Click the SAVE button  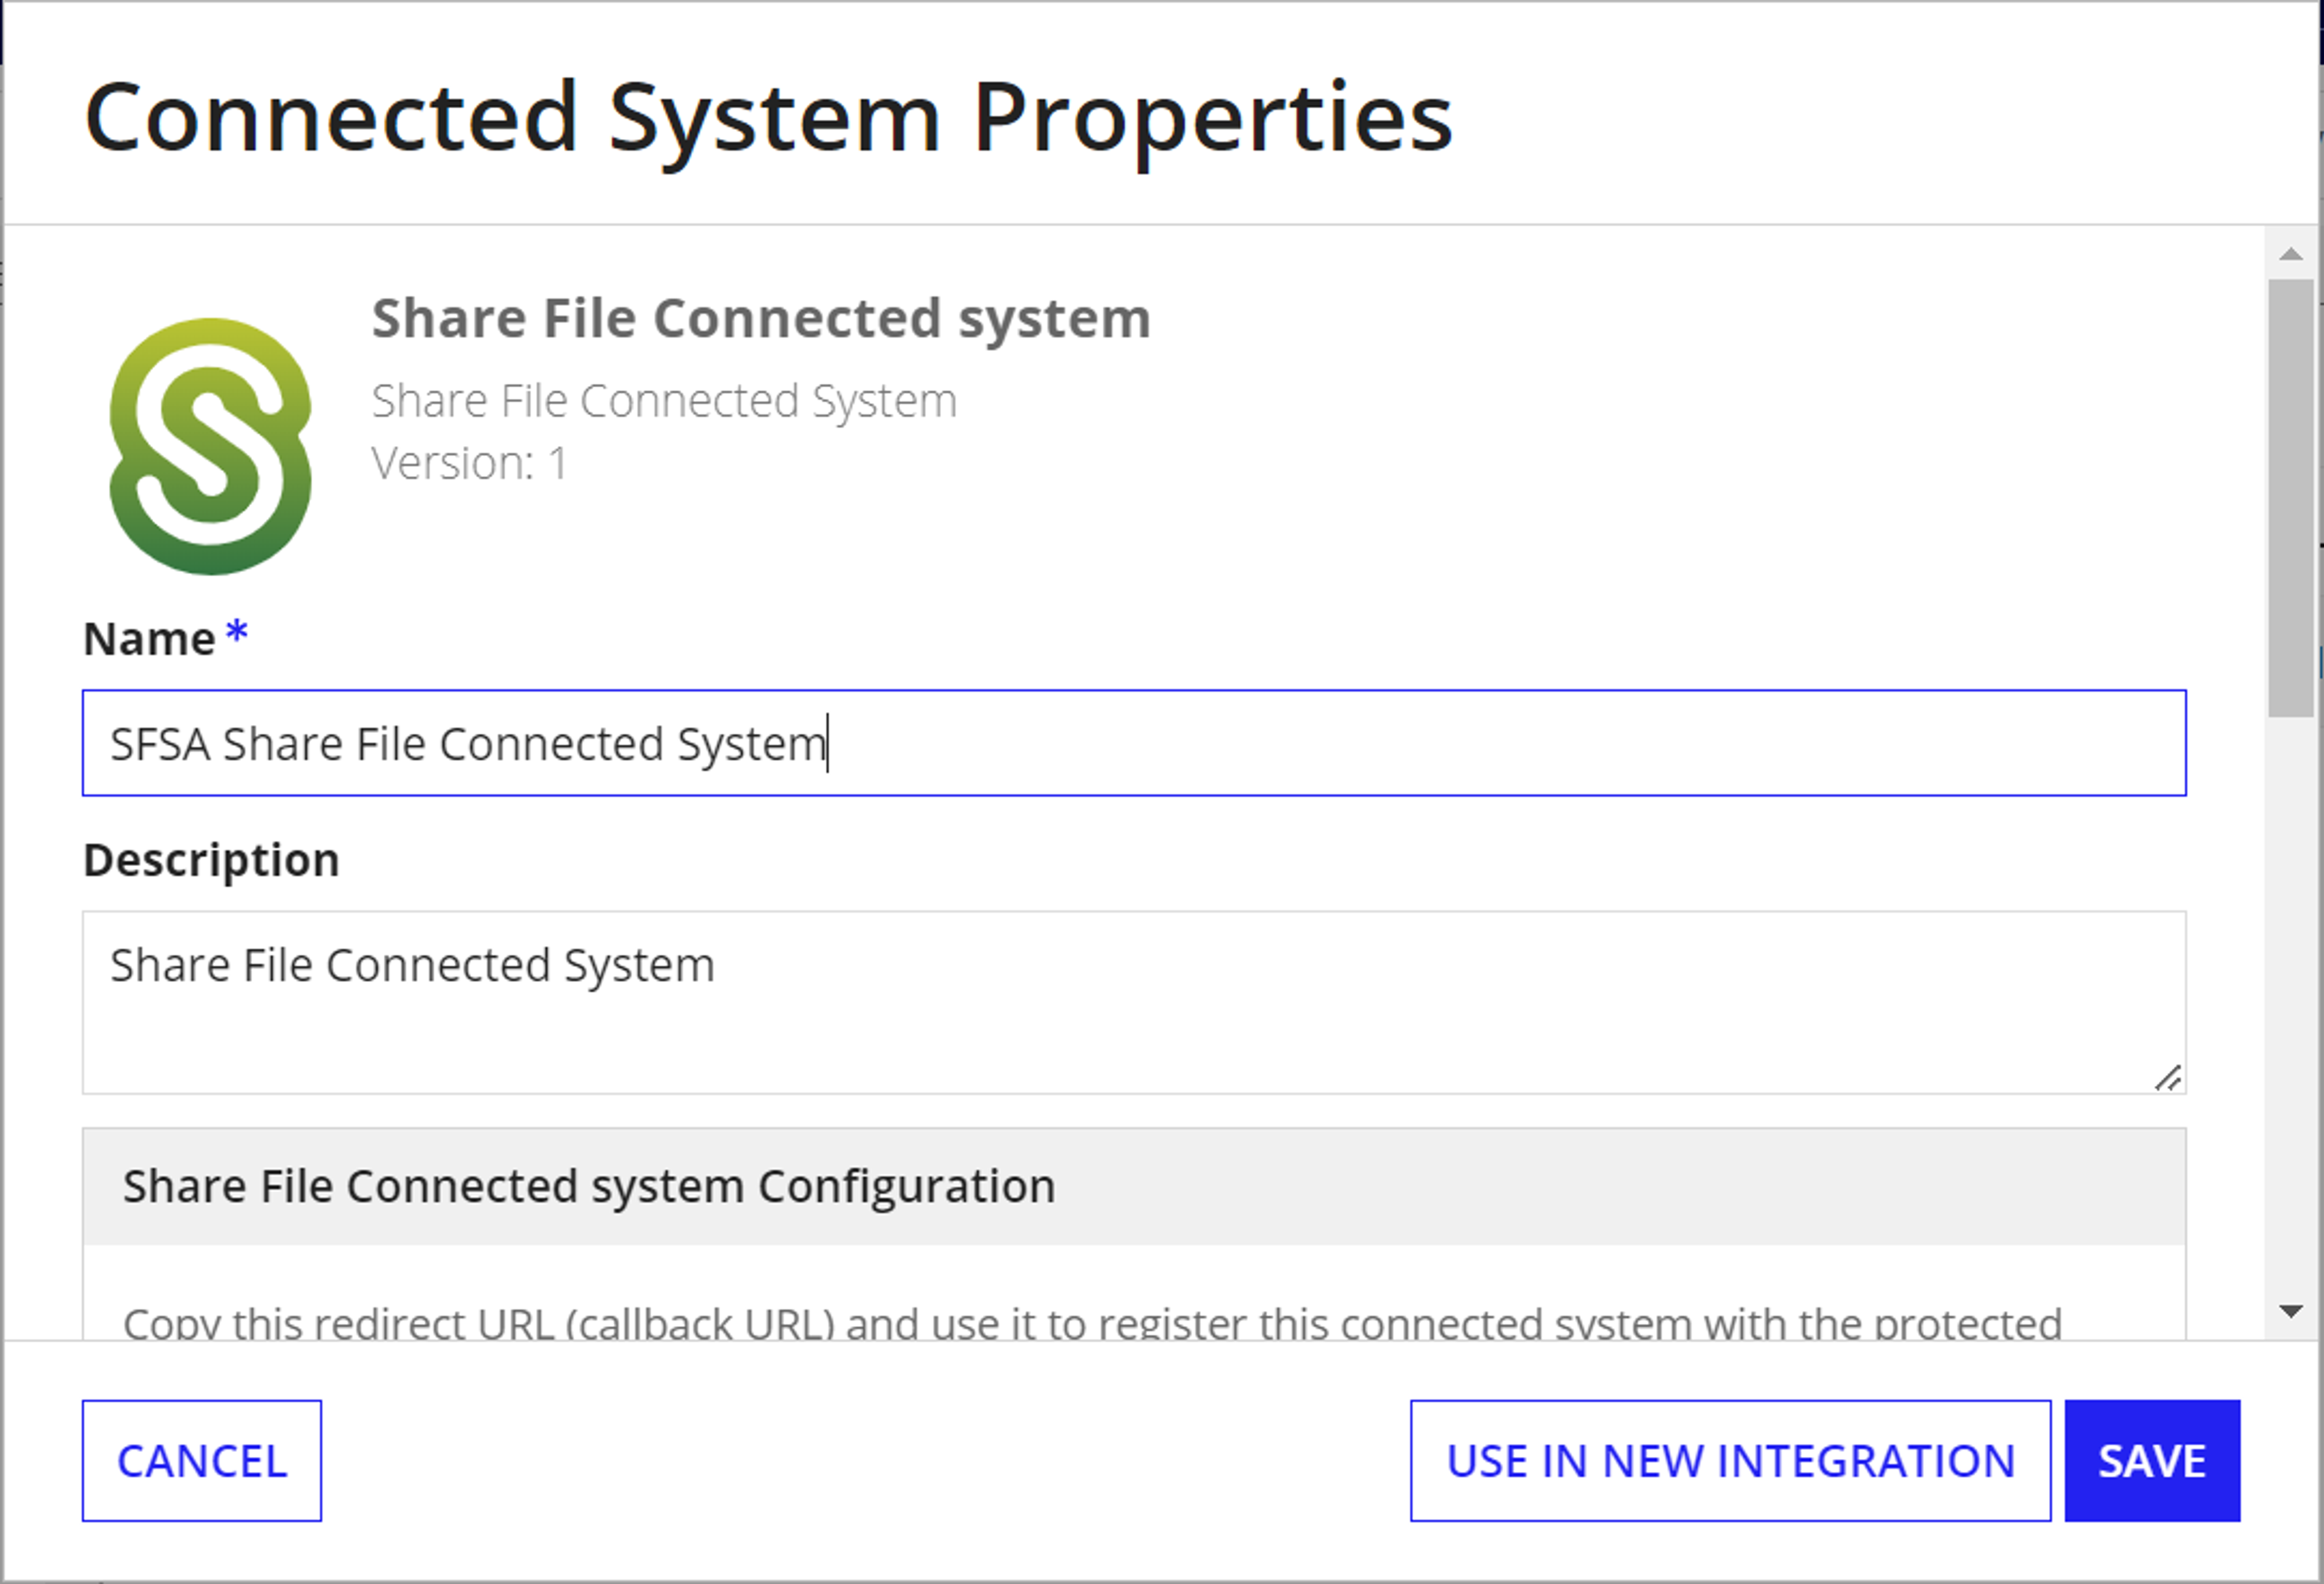[x=2152, y=1461]
